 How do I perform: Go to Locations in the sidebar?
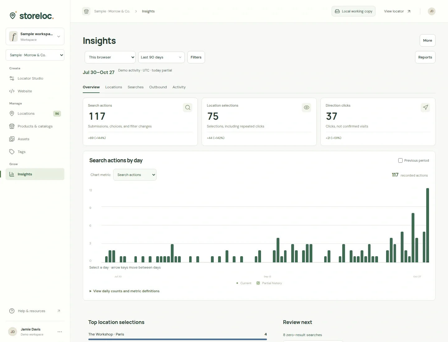point(35,113)
